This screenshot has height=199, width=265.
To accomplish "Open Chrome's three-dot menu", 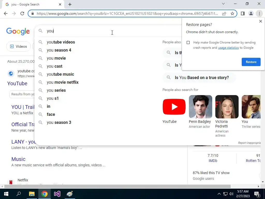I will 259,13.
